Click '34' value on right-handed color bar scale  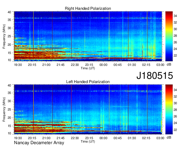coord(175,16)
